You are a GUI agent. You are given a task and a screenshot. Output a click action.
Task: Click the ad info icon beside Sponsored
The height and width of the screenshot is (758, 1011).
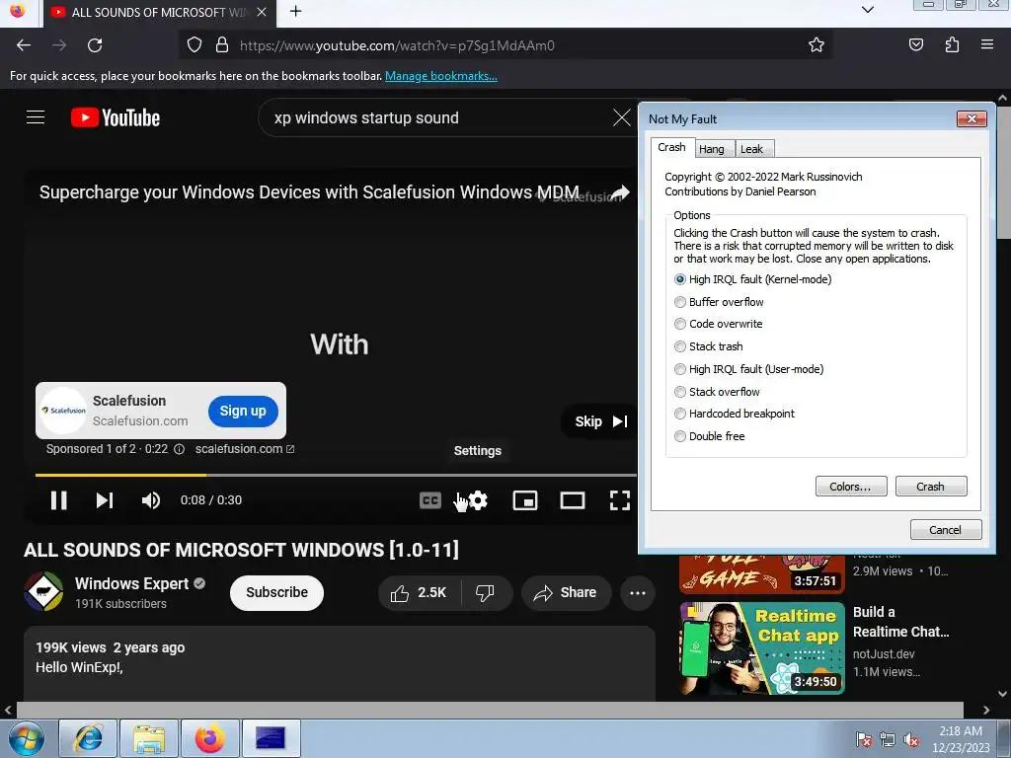(180, 449)
